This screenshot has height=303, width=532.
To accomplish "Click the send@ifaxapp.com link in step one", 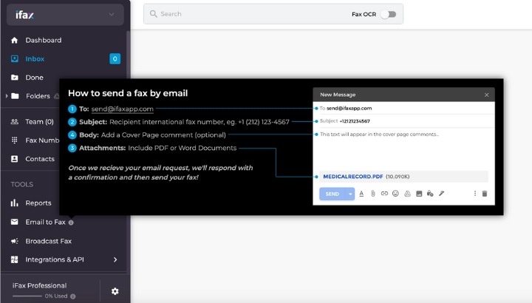I will [x=123, y=109].
